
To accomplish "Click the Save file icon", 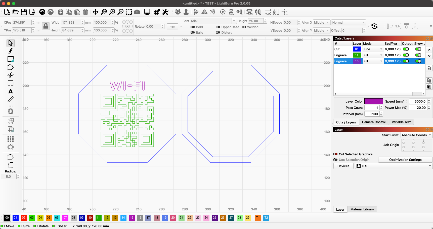I will pos(24,12).
